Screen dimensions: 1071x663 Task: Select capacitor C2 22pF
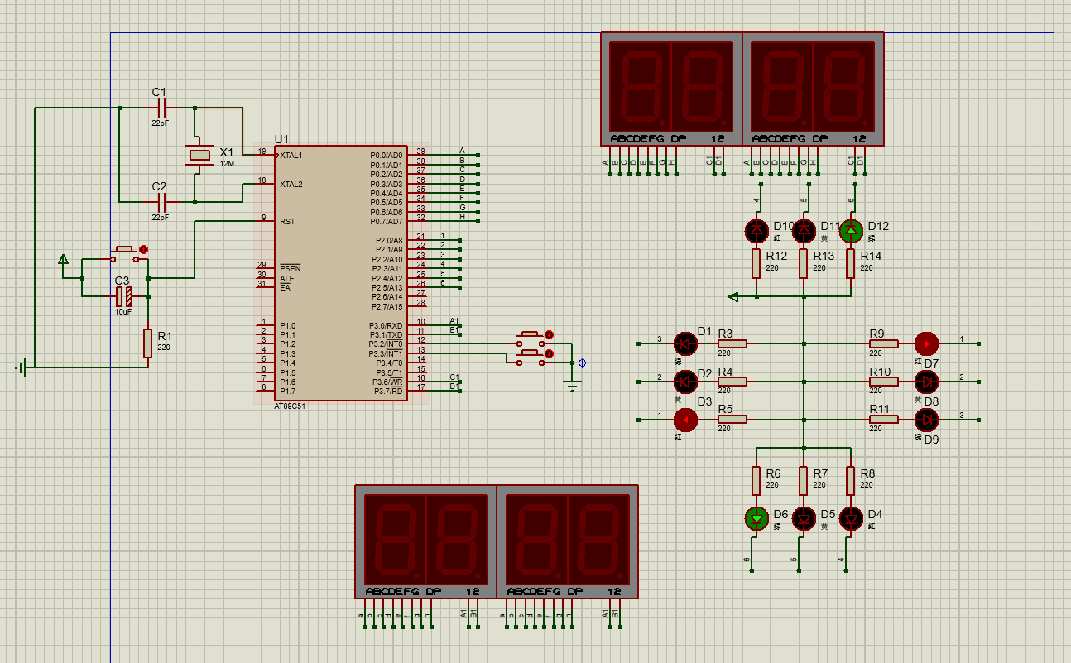pos(161,201)
